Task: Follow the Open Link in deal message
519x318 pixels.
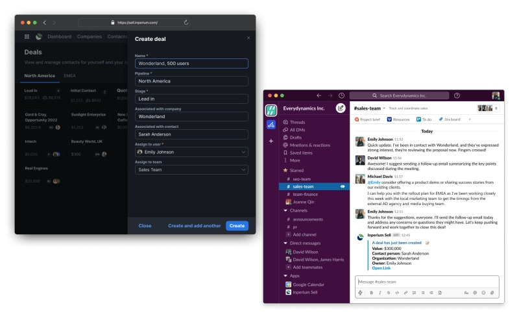Action: [x=381, y=268]
